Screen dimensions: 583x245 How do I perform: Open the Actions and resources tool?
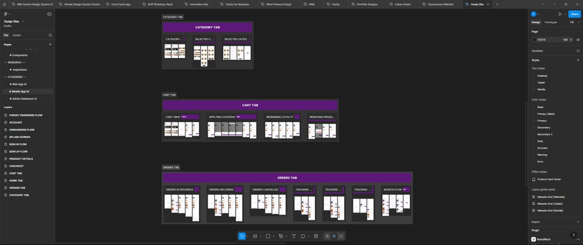point(316,236)
